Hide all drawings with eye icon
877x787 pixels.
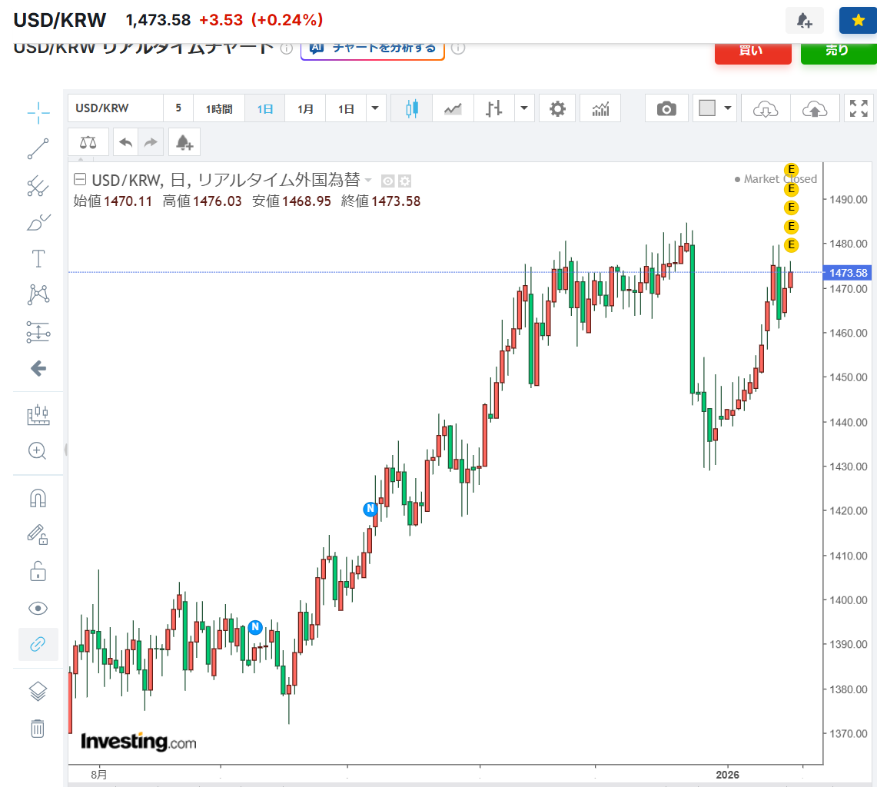point(38,609)
